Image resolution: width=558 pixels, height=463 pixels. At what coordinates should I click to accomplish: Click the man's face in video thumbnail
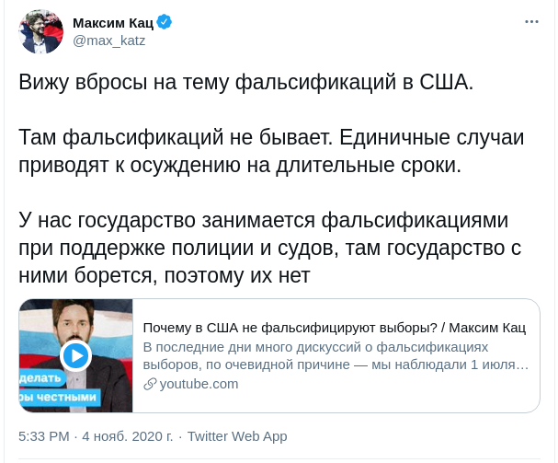(74, 324)
